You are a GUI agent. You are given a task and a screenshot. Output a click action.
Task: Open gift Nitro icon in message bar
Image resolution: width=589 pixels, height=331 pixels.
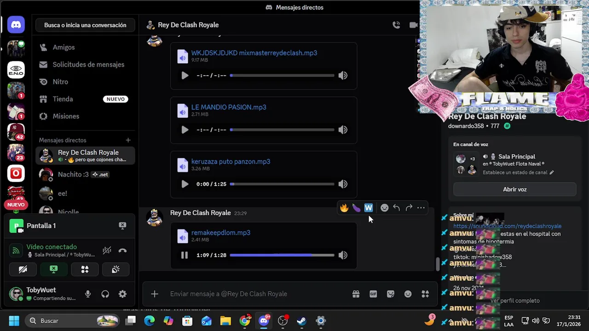pos(356,294)
